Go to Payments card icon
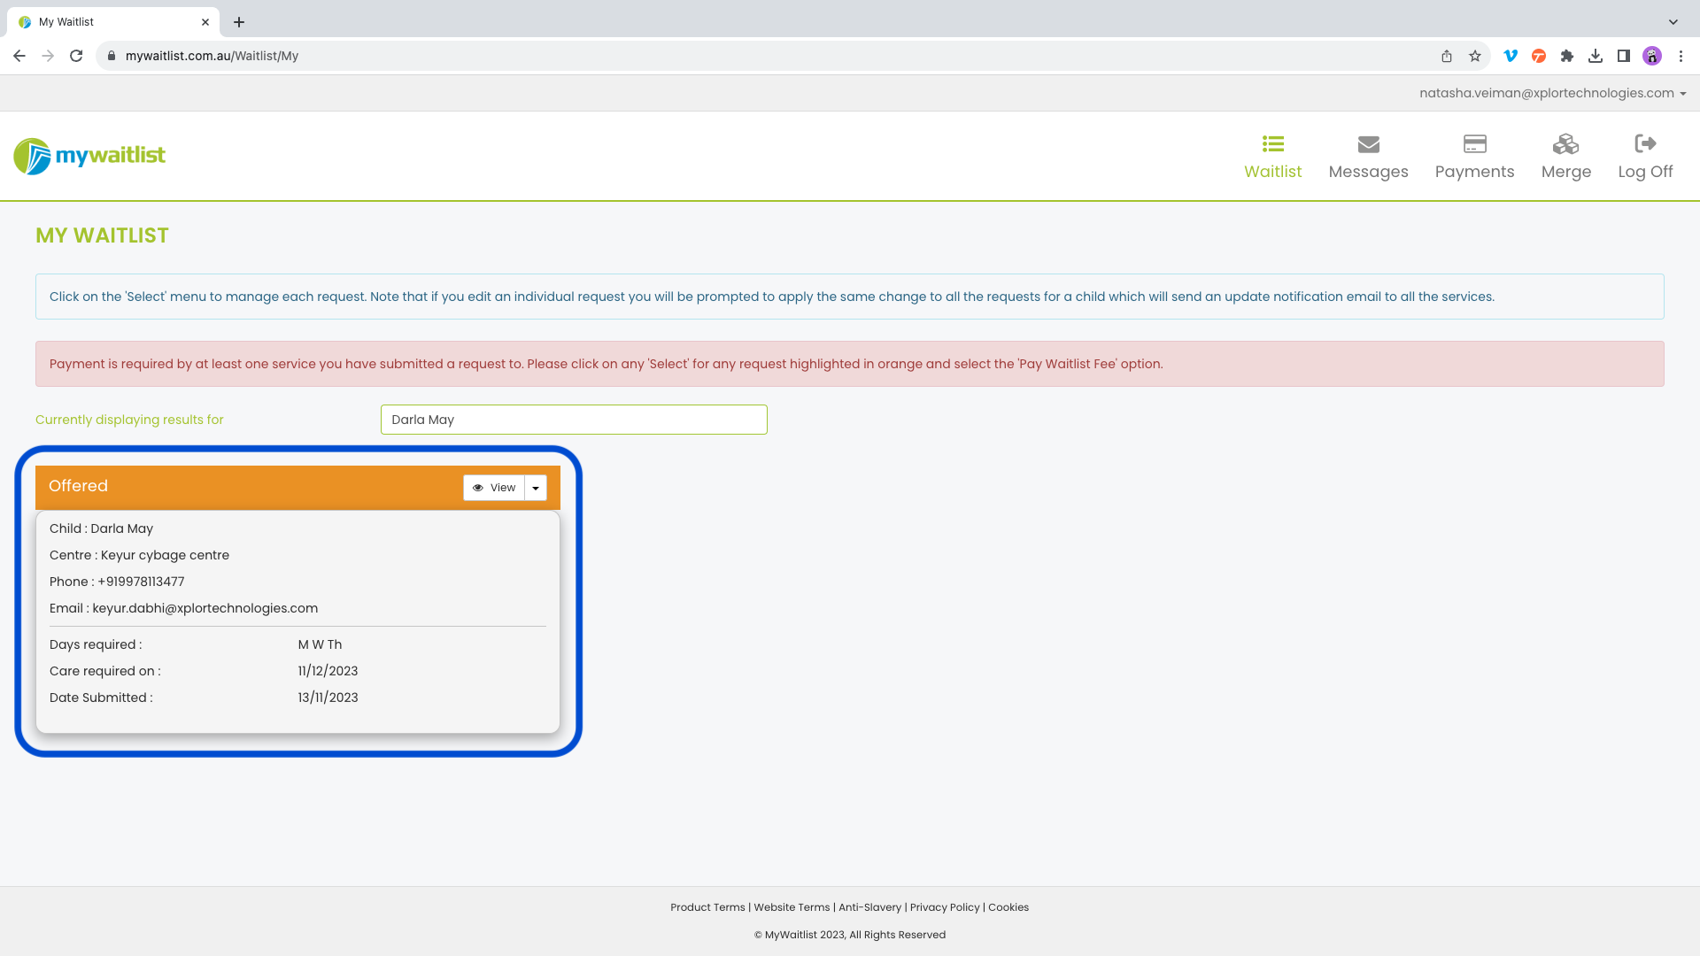This screenshot has width=1700, height=956. click(x=1474, y=144)
